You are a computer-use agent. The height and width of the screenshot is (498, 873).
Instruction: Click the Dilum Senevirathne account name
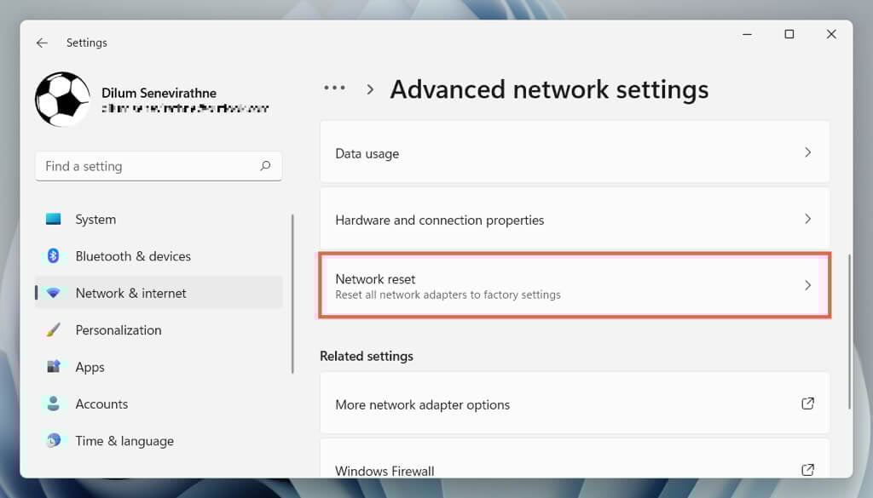click(x=159, y=93)
